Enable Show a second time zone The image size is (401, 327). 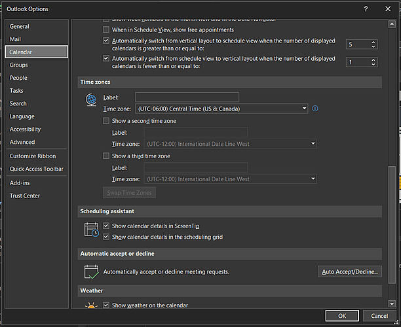coord(107,121)
